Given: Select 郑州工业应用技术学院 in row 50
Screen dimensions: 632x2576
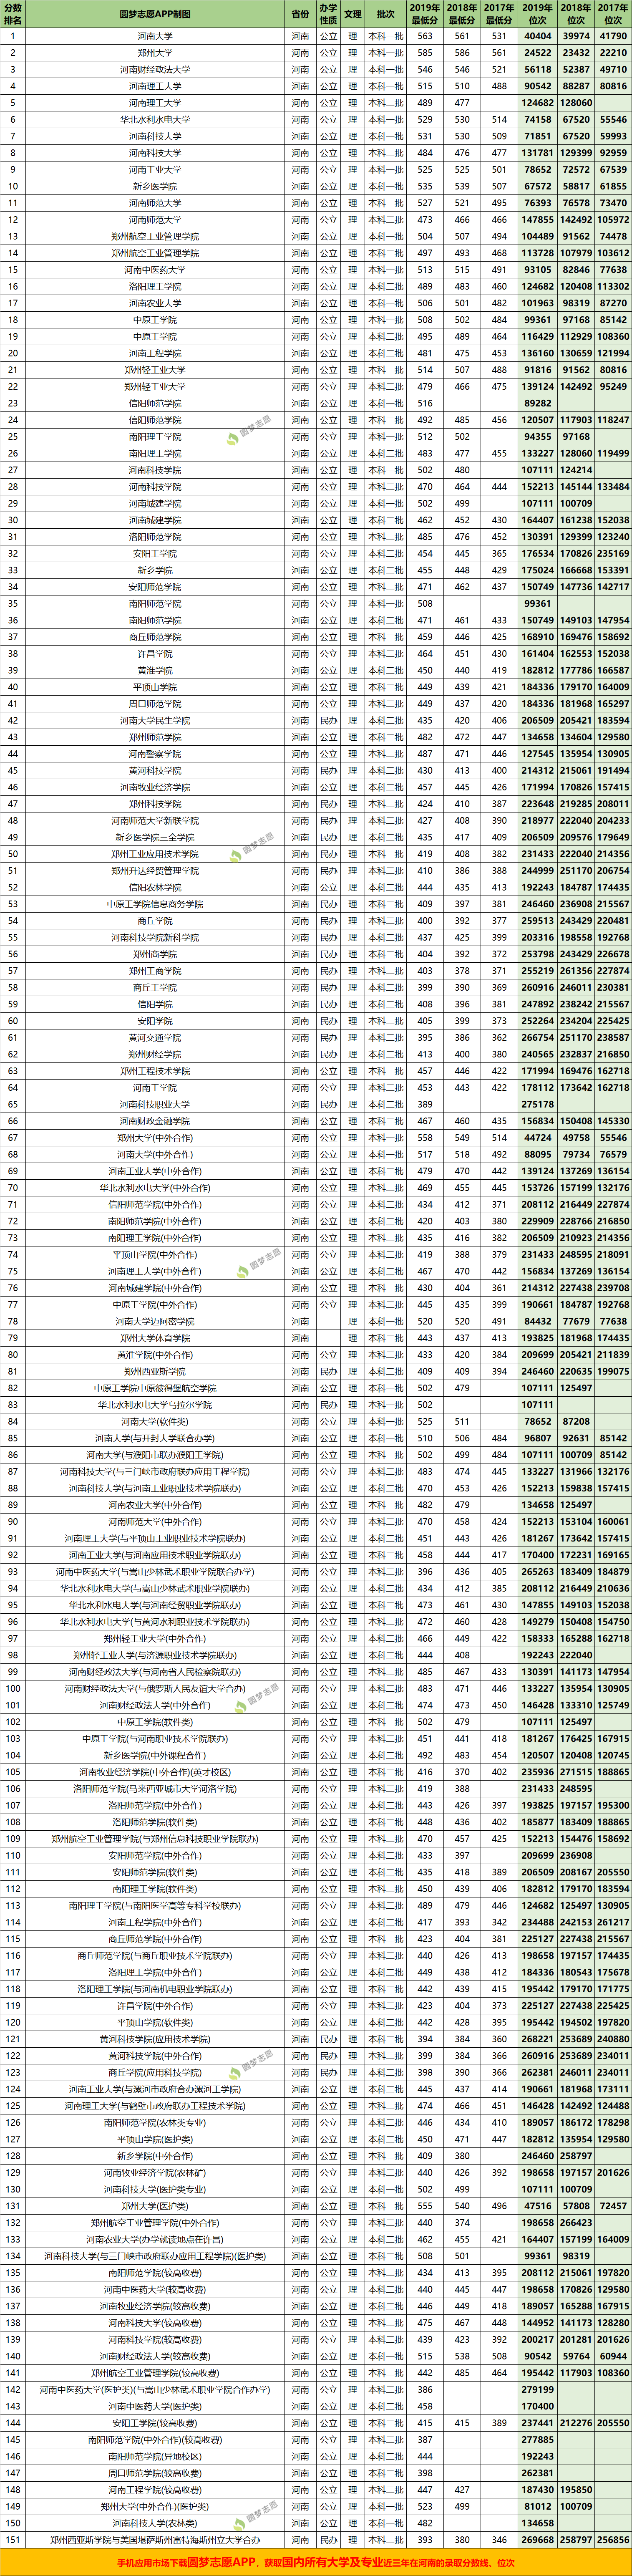Looking at the screenshot, I should [x=155, y=854].
